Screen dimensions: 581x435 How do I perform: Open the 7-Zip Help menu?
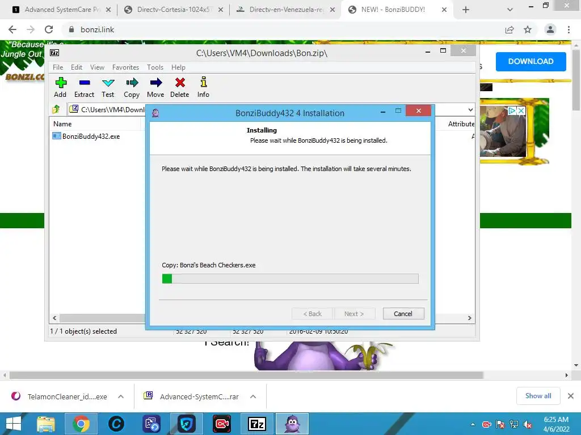tap(178, 67)
